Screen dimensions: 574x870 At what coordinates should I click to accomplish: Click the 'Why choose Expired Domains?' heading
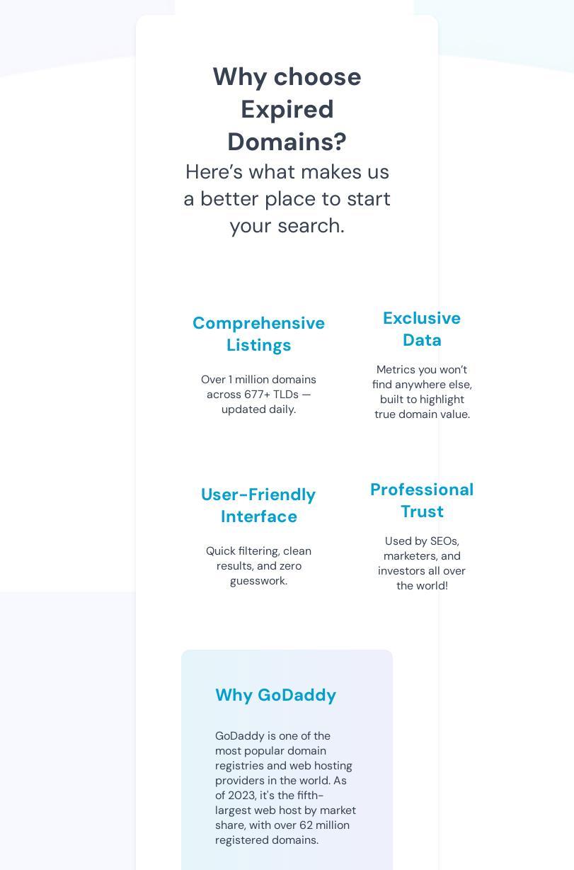287,109
